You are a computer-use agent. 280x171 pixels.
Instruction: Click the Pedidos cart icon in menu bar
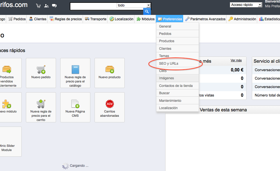[10, 19]
